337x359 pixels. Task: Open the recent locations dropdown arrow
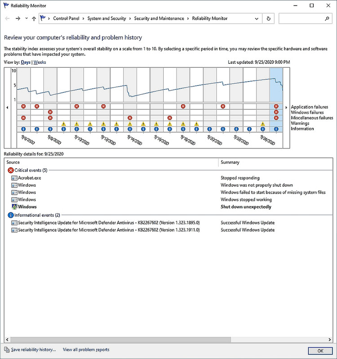[x=27, y=18]
